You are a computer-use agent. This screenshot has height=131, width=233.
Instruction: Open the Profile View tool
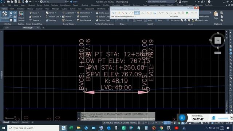(x=103, y=13)
